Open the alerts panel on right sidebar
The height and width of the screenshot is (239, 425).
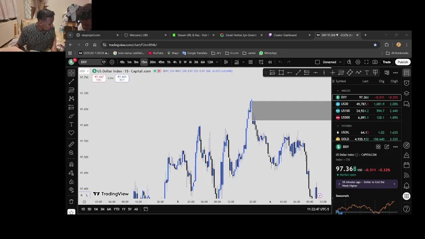tap(406, 83)
